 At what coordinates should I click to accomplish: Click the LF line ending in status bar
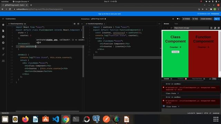210,113
